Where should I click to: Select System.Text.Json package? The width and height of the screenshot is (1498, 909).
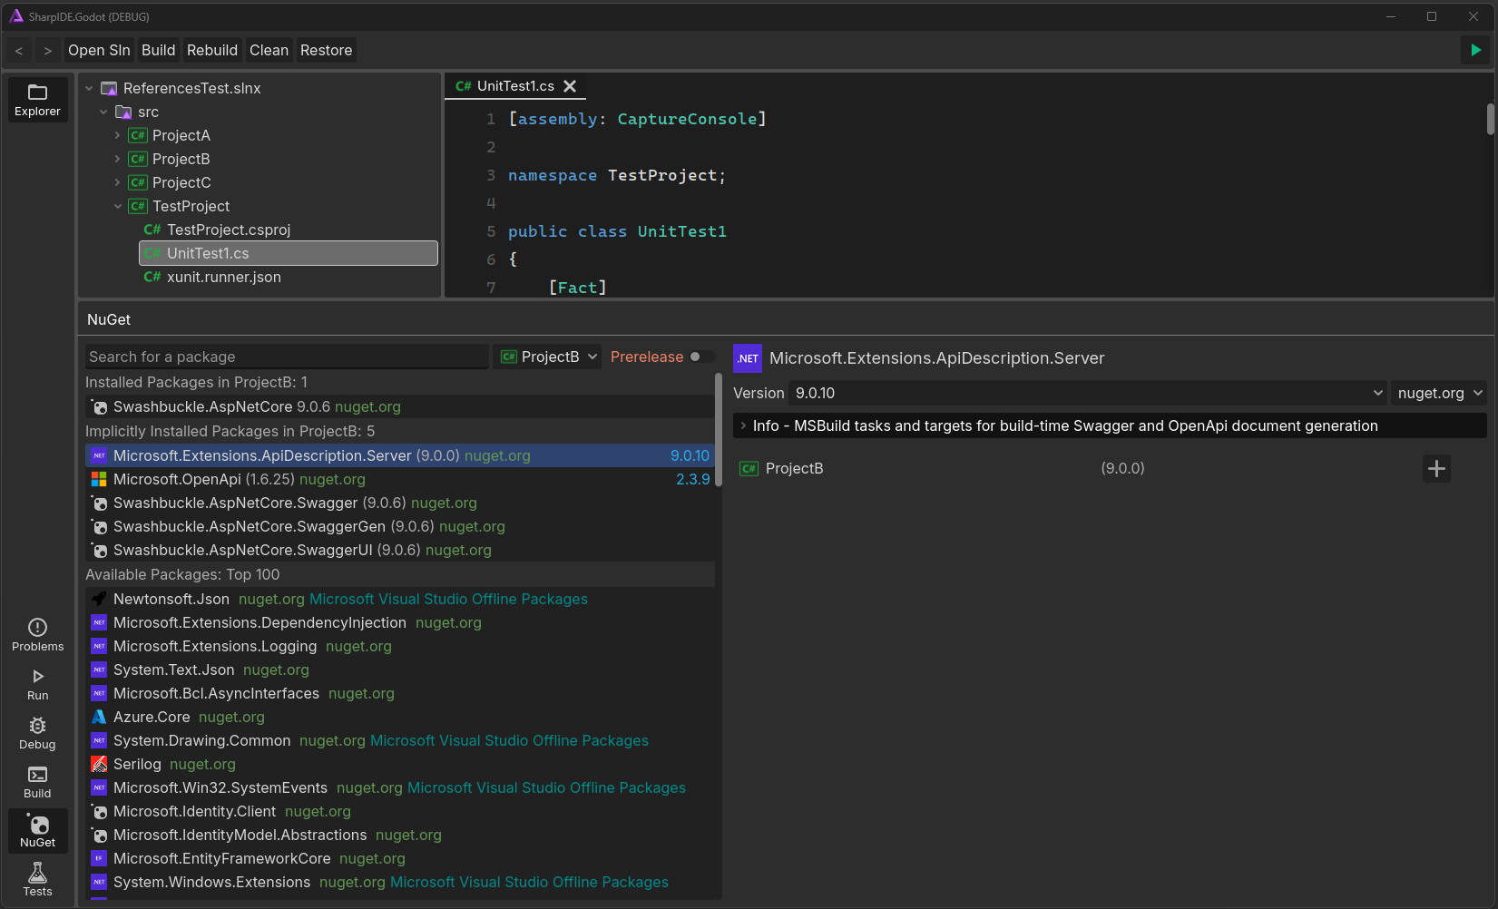click(400, 670)
